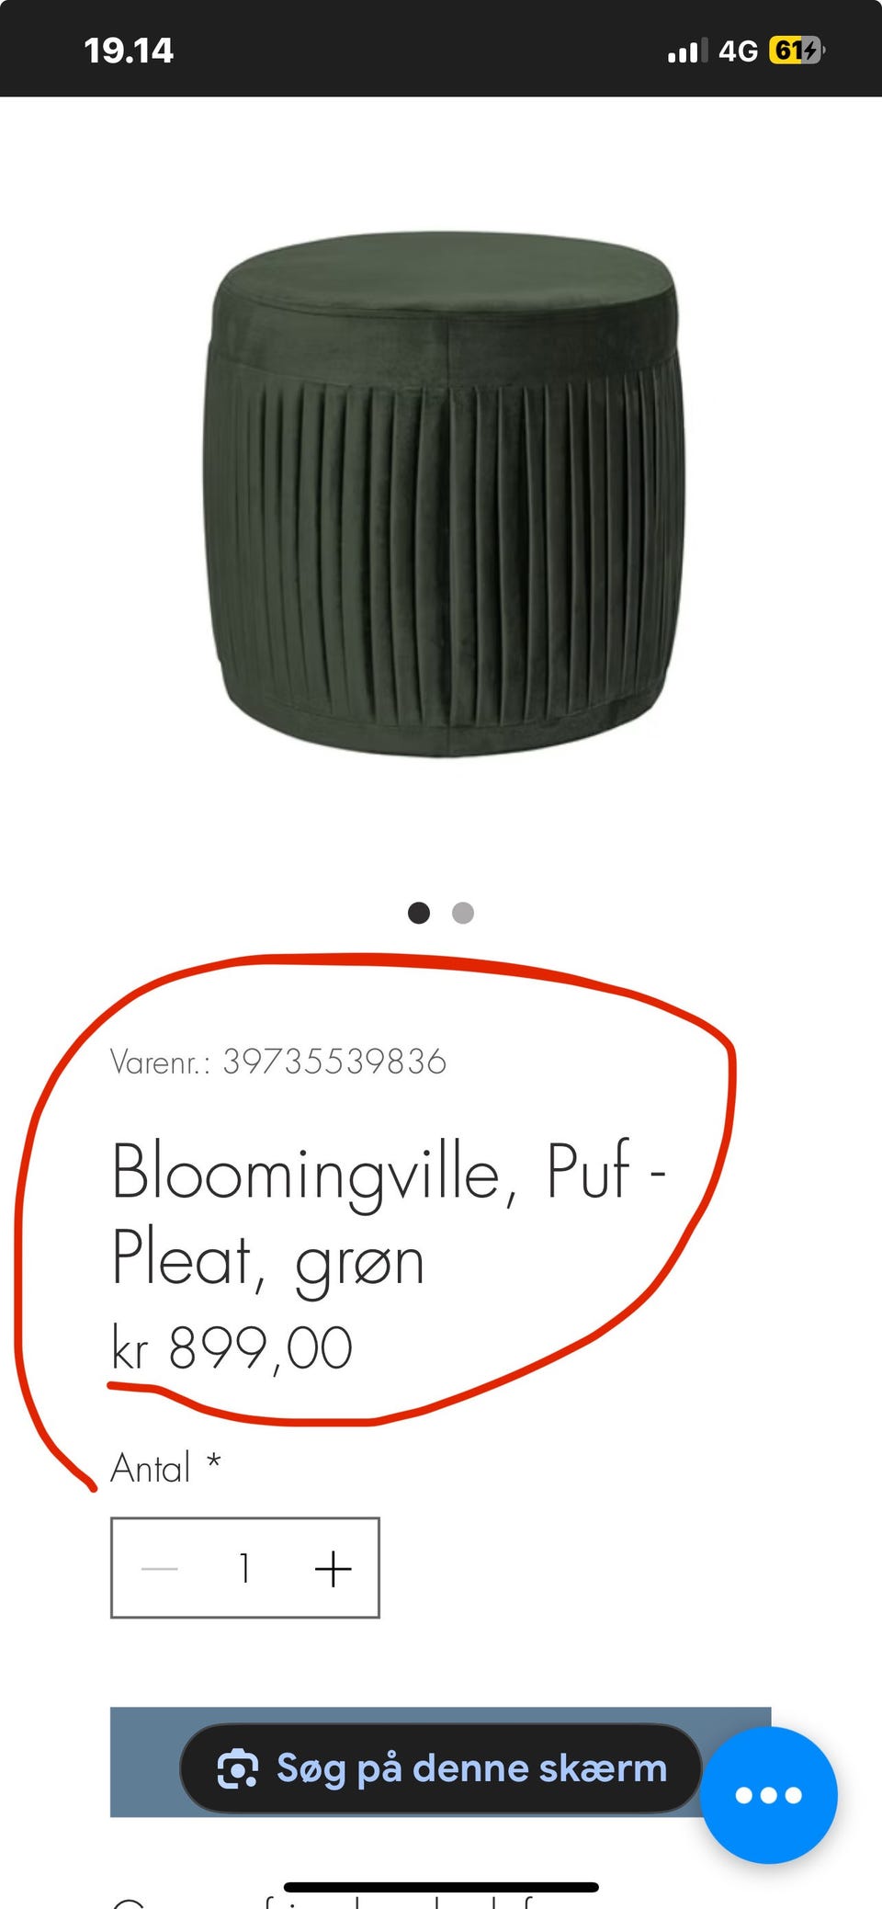Tap the blue-grey add to cart bar

tap(440, 1762)
